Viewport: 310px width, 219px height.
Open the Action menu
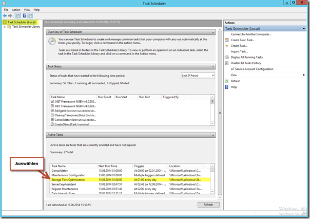(x=16, y=10)
